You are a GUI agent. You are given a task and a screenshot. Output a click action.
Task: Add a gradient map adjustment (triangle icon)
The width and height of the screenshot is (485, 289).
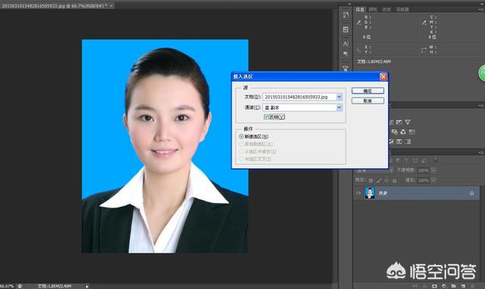(408, 123)
